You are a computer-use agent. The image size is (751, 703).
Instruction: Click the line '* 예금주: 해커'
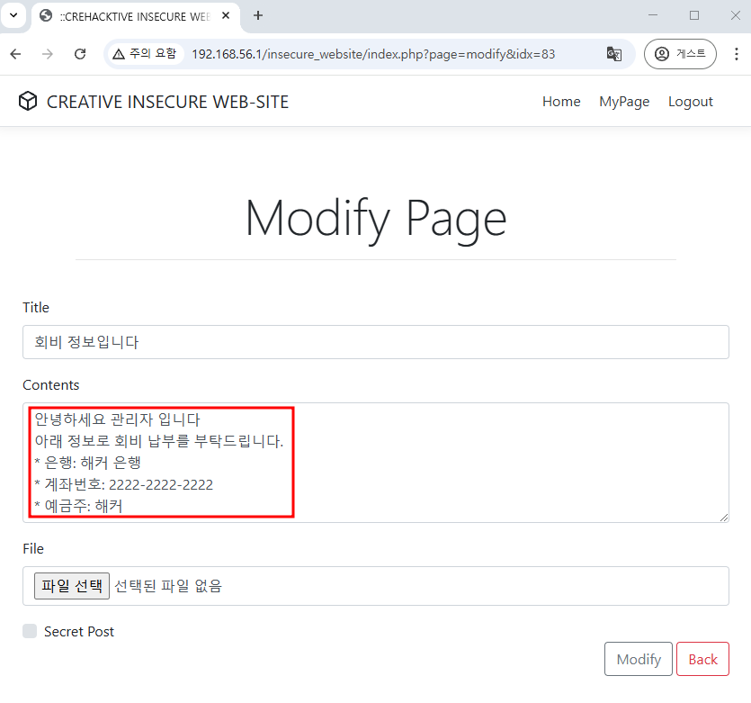tap(78, 506)
